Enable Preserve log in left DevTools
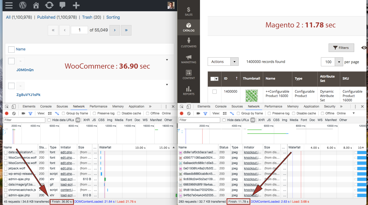 [94, 113]
